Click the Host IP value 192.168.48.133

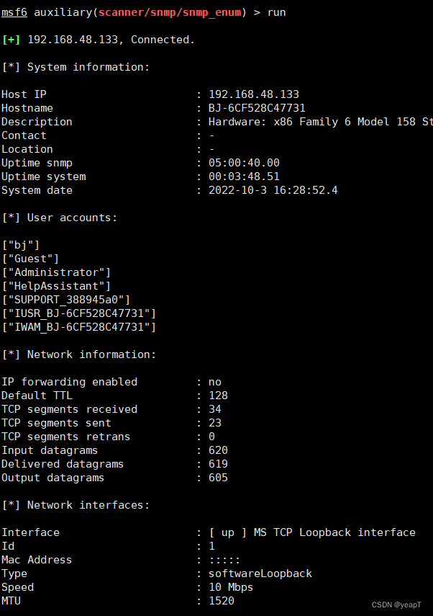[254, 94]
